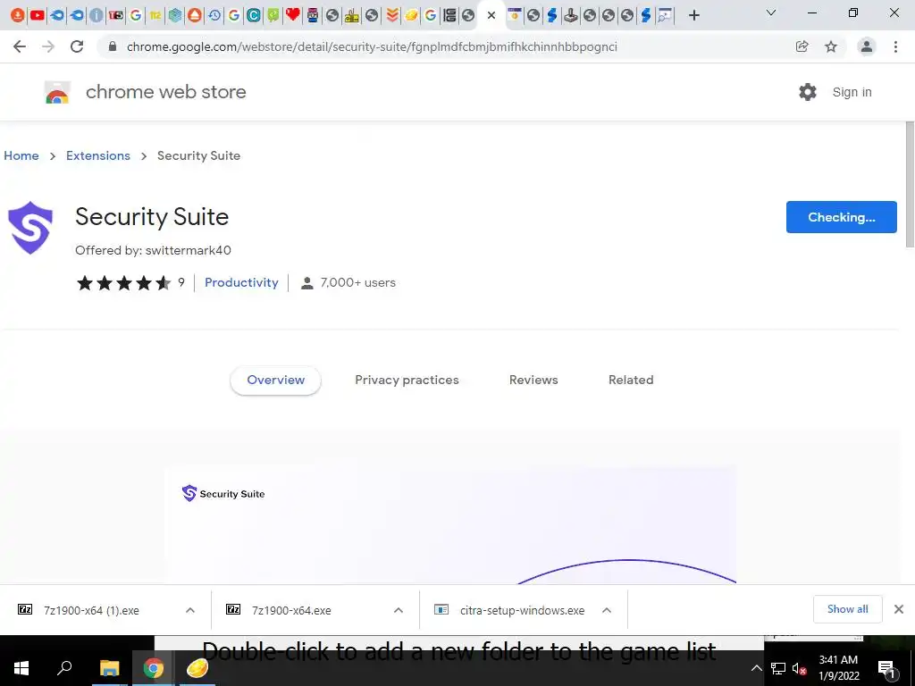
Task: Click the star rating row
Action: (123, 283)
